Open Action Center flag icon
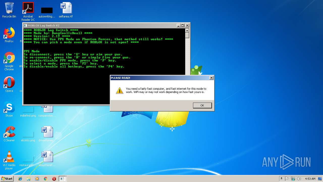 [287, 179]
